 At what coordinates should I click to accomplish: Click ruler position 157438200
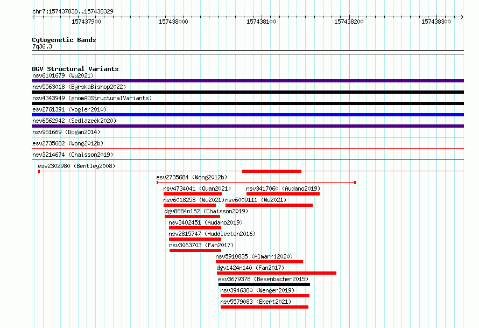tap(349, 22)
